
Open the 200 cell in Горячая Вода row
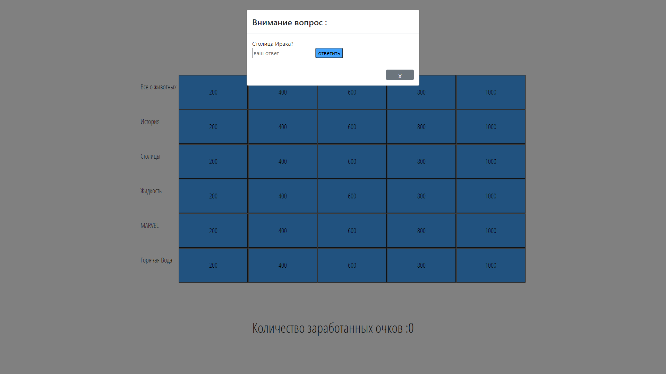[x=213, y=265]
